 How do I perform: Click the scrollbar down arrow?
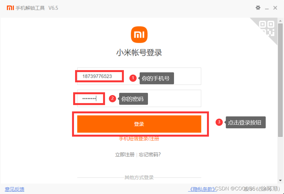point(280,180)
